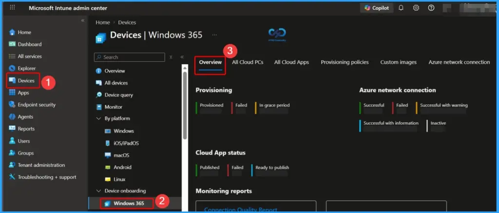
Task: Collapse the main left navigation pane
Action: coord(82,20)
